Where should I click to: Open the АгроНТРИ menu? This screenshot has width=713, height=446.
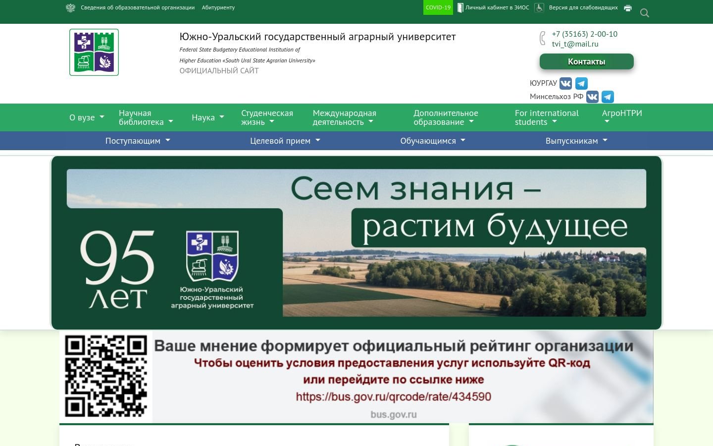pos(622,117)
